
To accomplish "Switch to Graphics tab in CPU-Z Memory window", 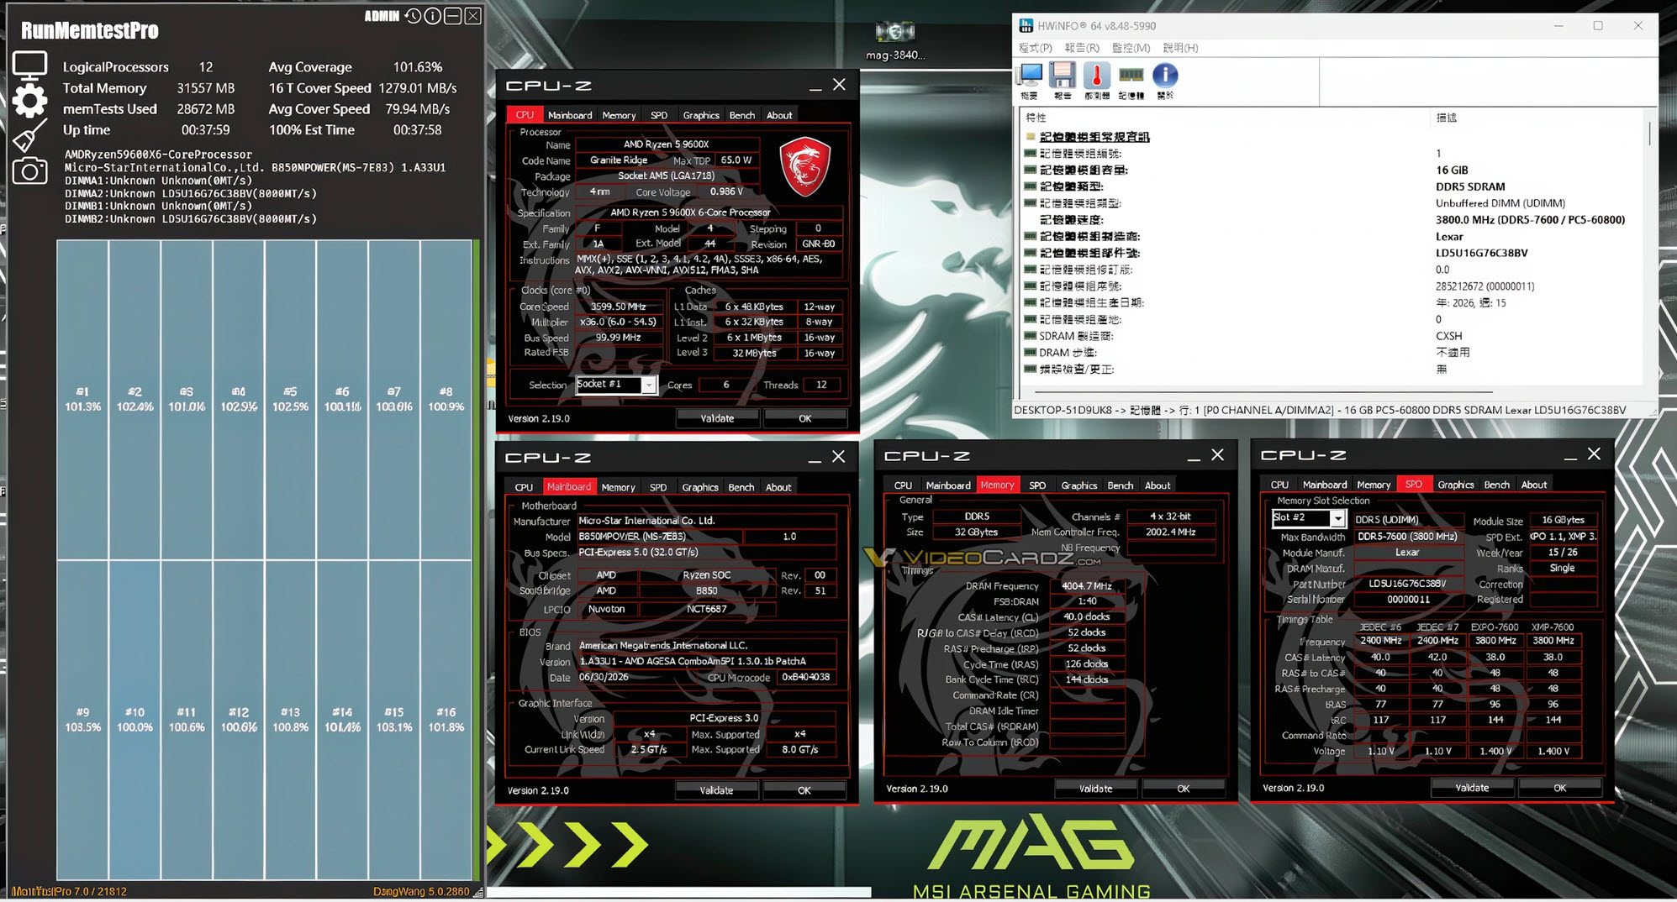I will click(x=1078, y=485).
